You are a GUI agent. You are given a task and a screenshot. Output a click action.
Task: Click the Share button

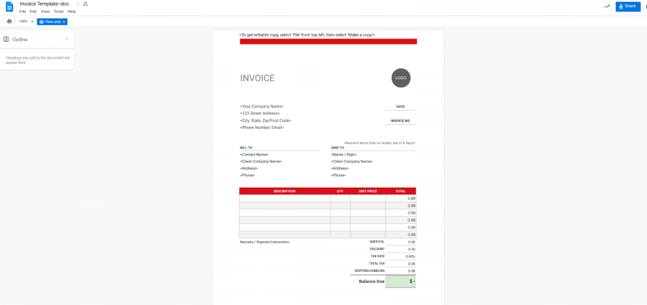click(x=628, y=6)
